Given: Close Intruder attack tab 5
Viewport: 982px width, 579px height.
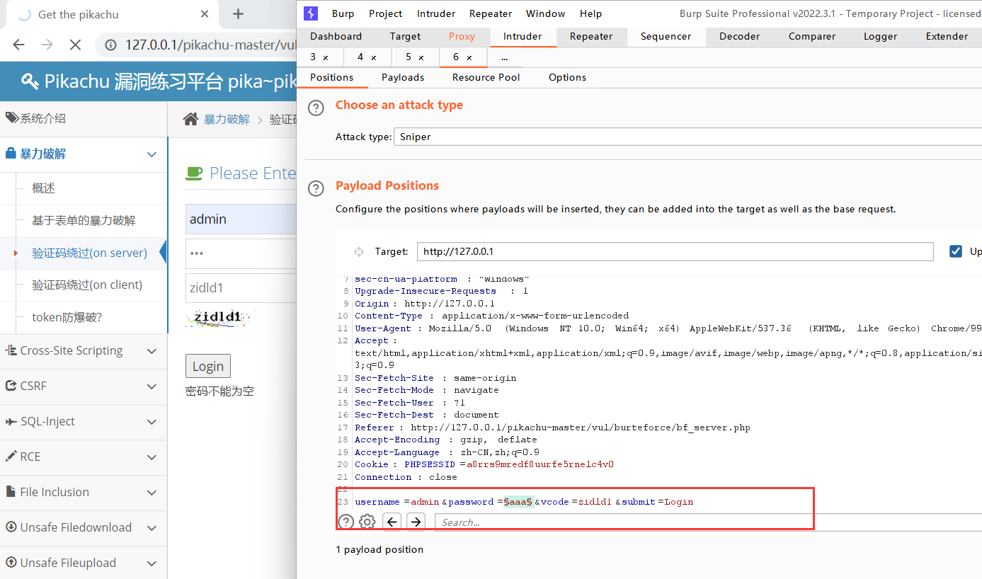Looking at the screenshot, I should (x=421, y=57).
